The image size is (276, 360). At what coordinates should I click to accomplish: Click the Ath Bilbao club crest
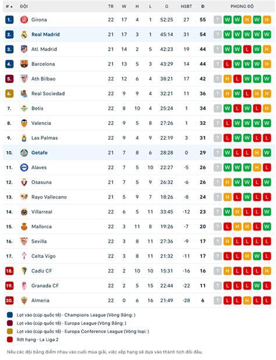[x=24, y=79]
